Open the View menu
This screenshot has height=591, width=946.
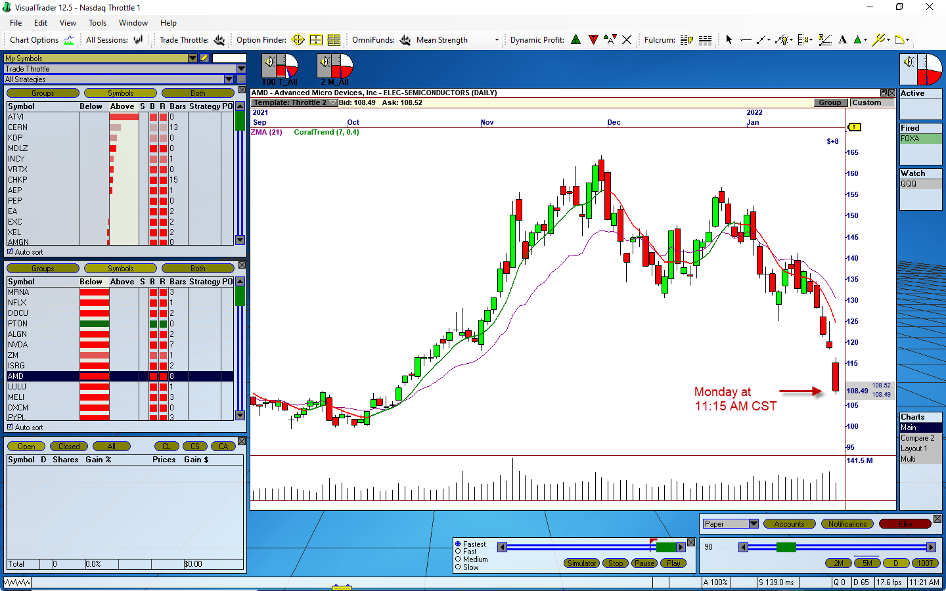click(68, 22)
